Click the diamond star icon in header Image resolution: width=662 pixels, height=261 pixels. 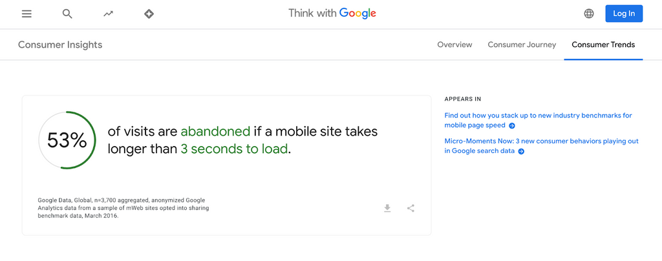[149, 14]
